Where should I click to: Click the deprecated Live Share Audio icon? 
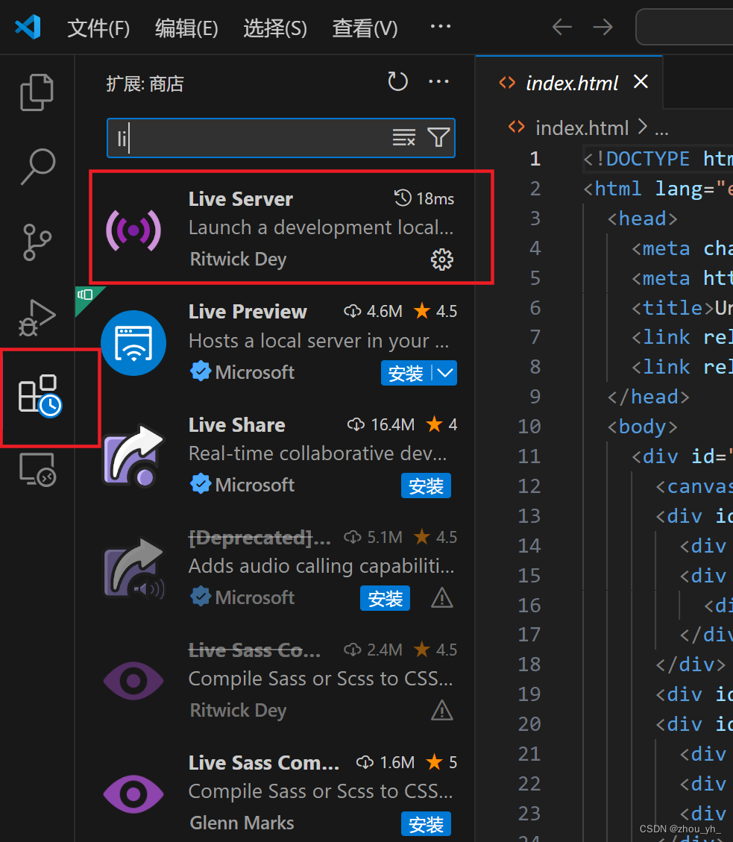pos(133,569)
